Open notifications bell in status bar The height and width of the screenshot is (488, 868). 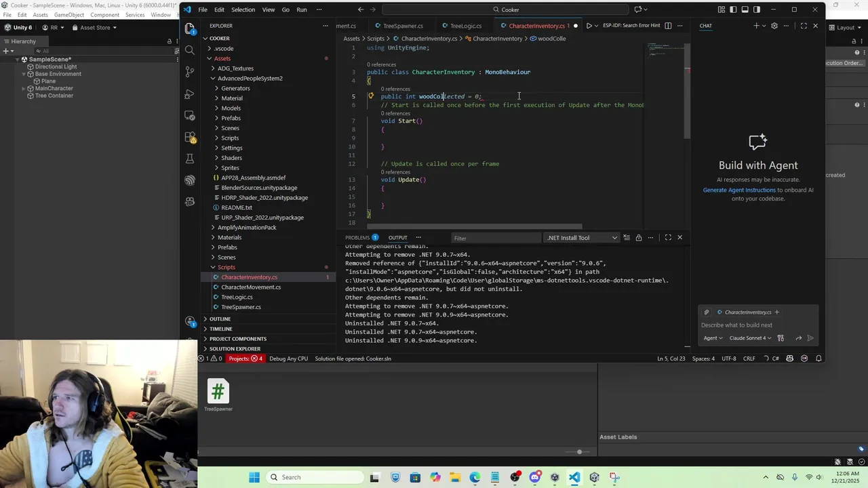point(818,359)
